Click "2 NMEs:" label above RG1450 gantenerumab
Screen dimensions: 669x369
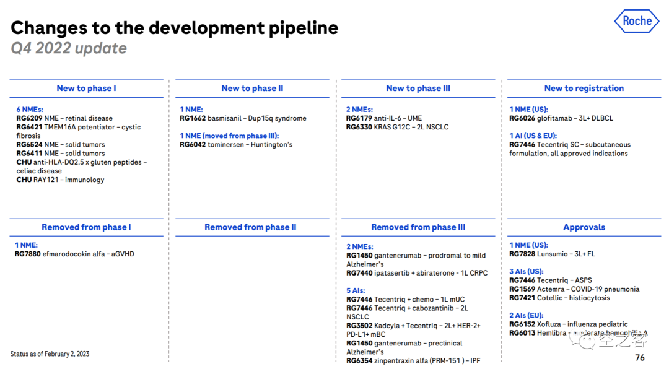click(360, 246)
